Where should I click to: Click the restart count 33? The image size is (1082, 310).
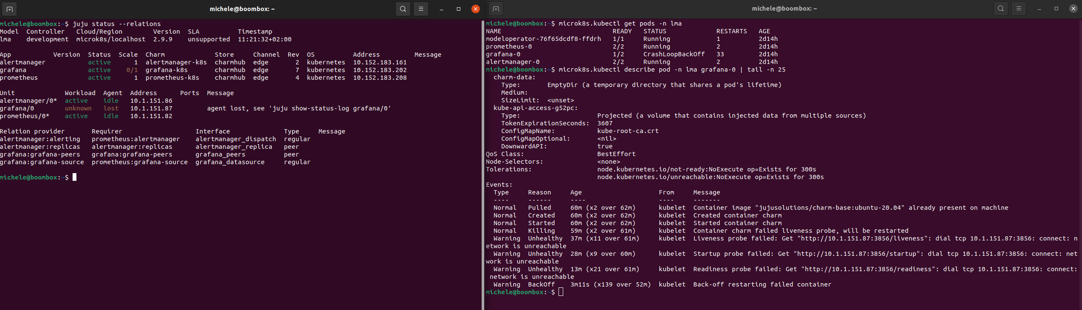720,54
